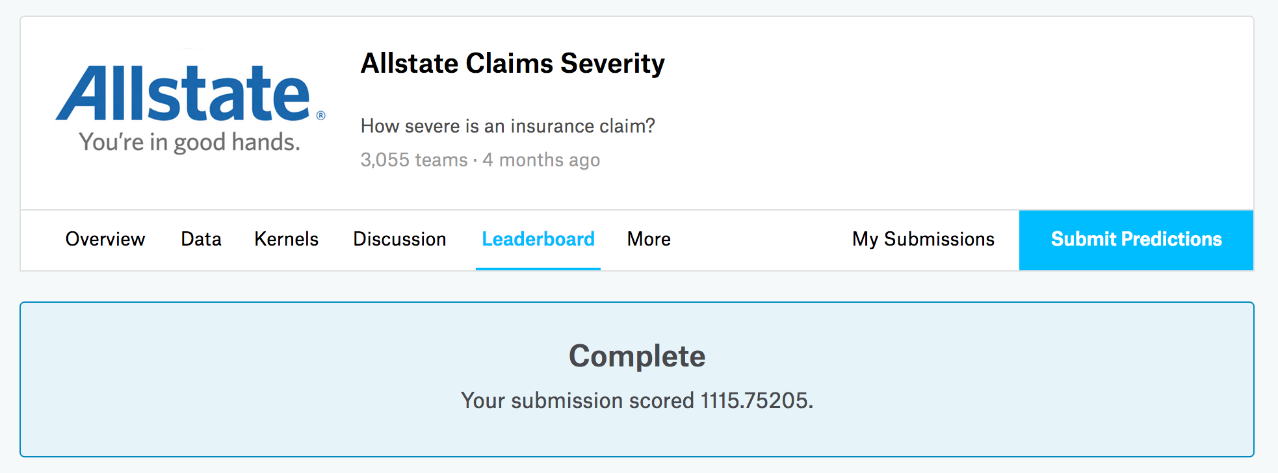The height and width of the screenshot is (473, 1278).
Task: Expand the More menu
Action: pyautogui.click(x=649, y=239)
